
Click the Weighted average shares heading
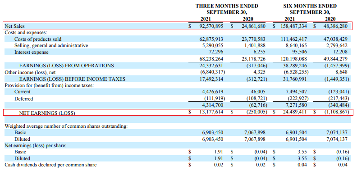coord(66,126)
